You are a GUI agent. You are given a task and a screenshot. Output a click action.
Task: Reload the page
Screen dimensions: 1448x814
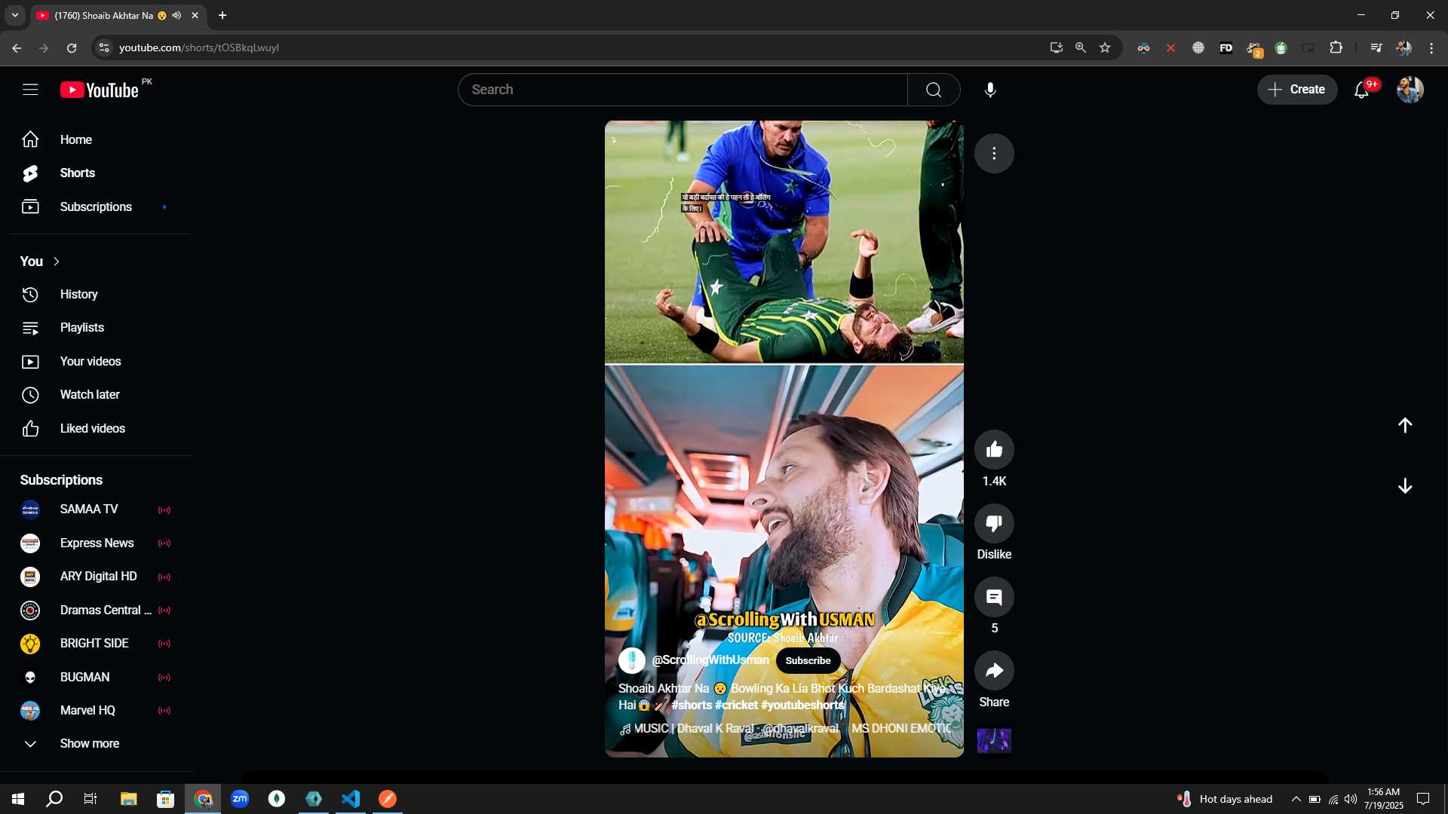click(x=72, y=48)
